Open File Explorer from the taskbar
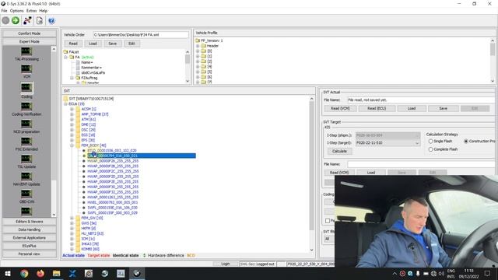The image size is (498, 280). pyautogui.click(x=57, y=273)
